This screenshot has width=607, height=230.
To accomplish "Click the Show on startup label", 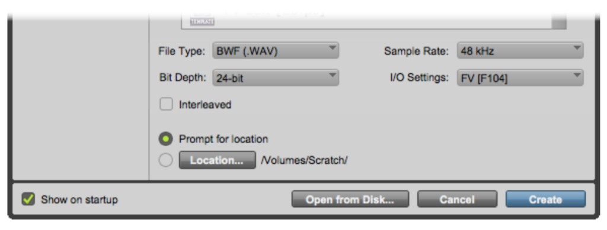I will pos(79,199).
